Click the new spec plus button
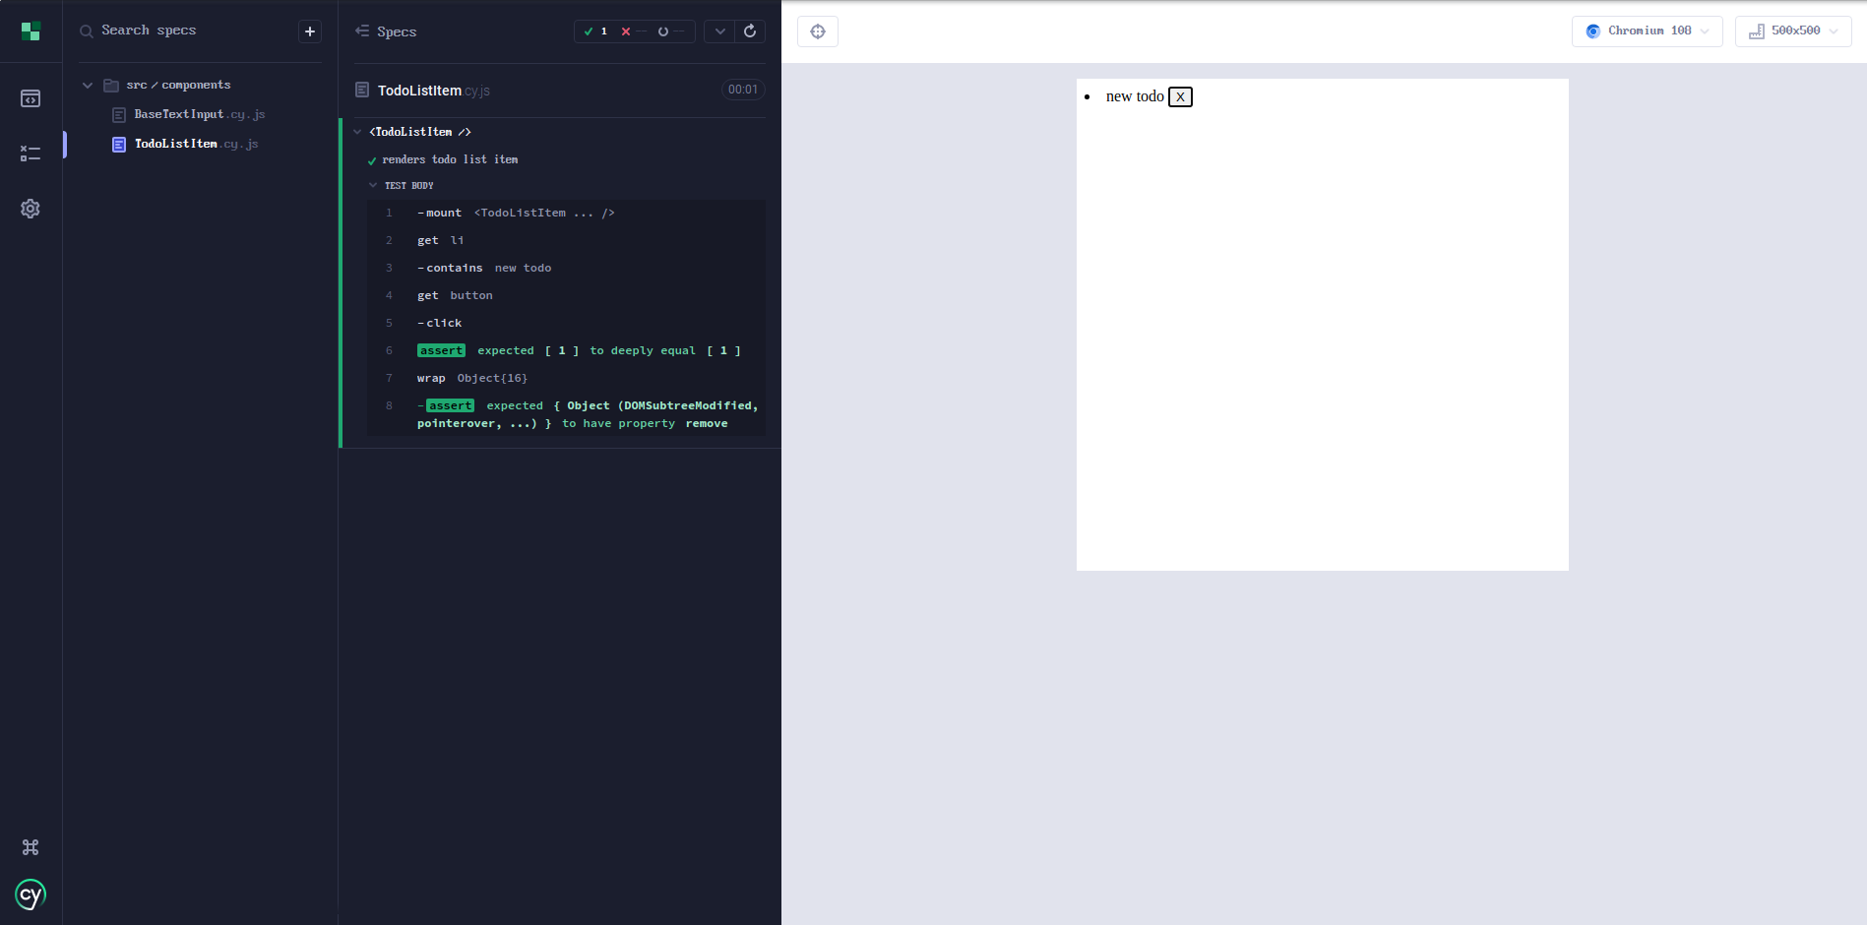The width and height of the screenshot is (1867, 925). click(310, 31)
